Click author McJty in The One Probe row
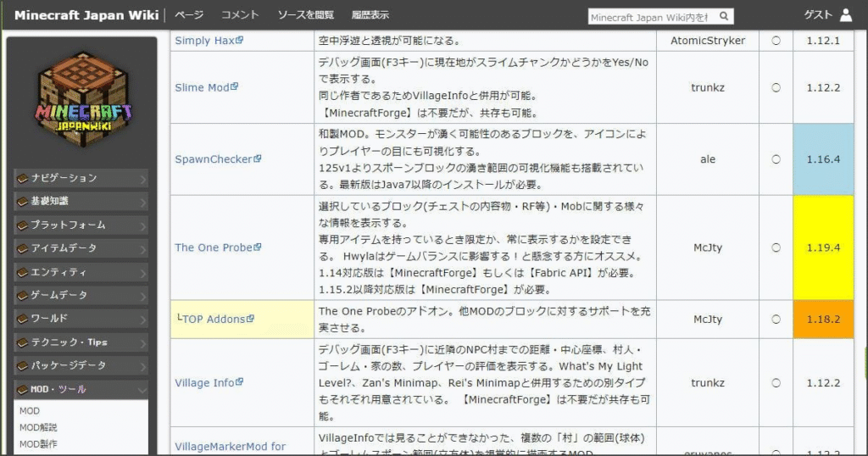This screenshot has height=456, width=868. [708, 247]
